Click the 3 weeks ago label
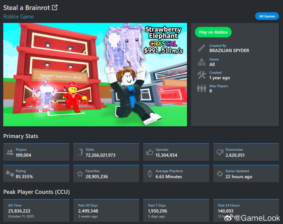This screenshot has height=224, width=283. (88, 216)
